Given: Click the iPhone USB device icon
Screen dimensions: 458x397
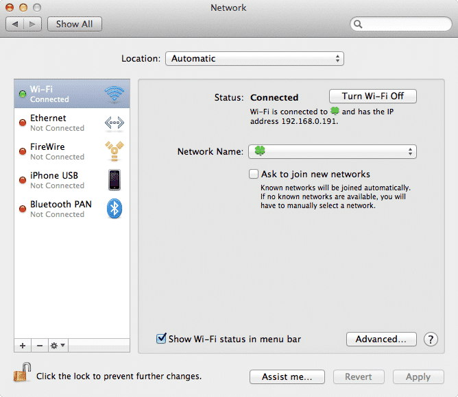Looking at the screenshot, I should (x=114, y=181).
